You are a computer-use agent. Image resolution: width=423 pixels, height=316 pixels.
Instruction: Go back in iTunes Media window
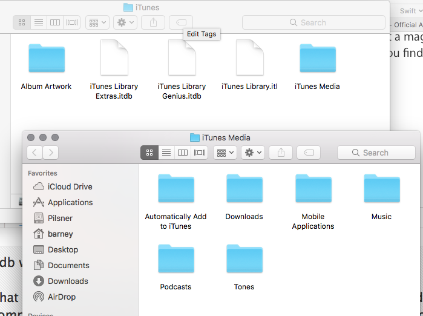tap(34, 153)
